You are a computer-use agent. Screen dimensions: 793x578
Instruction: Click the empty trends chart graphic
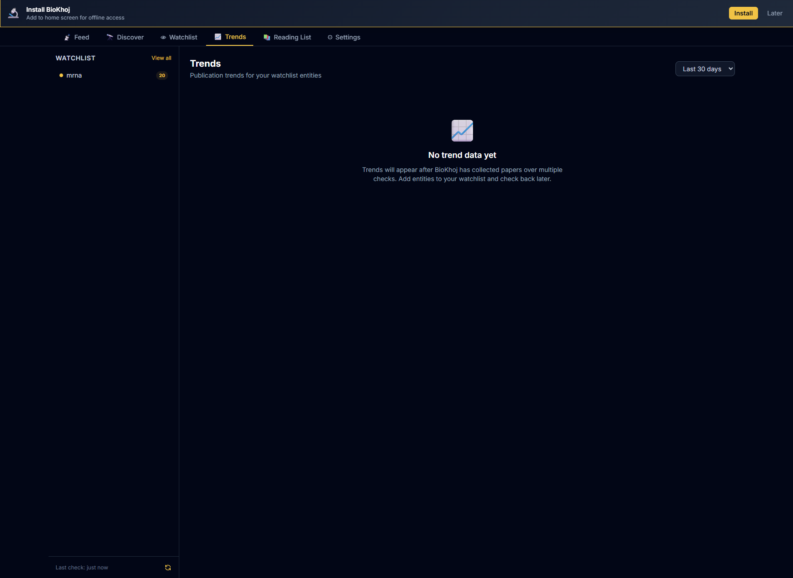462,131
